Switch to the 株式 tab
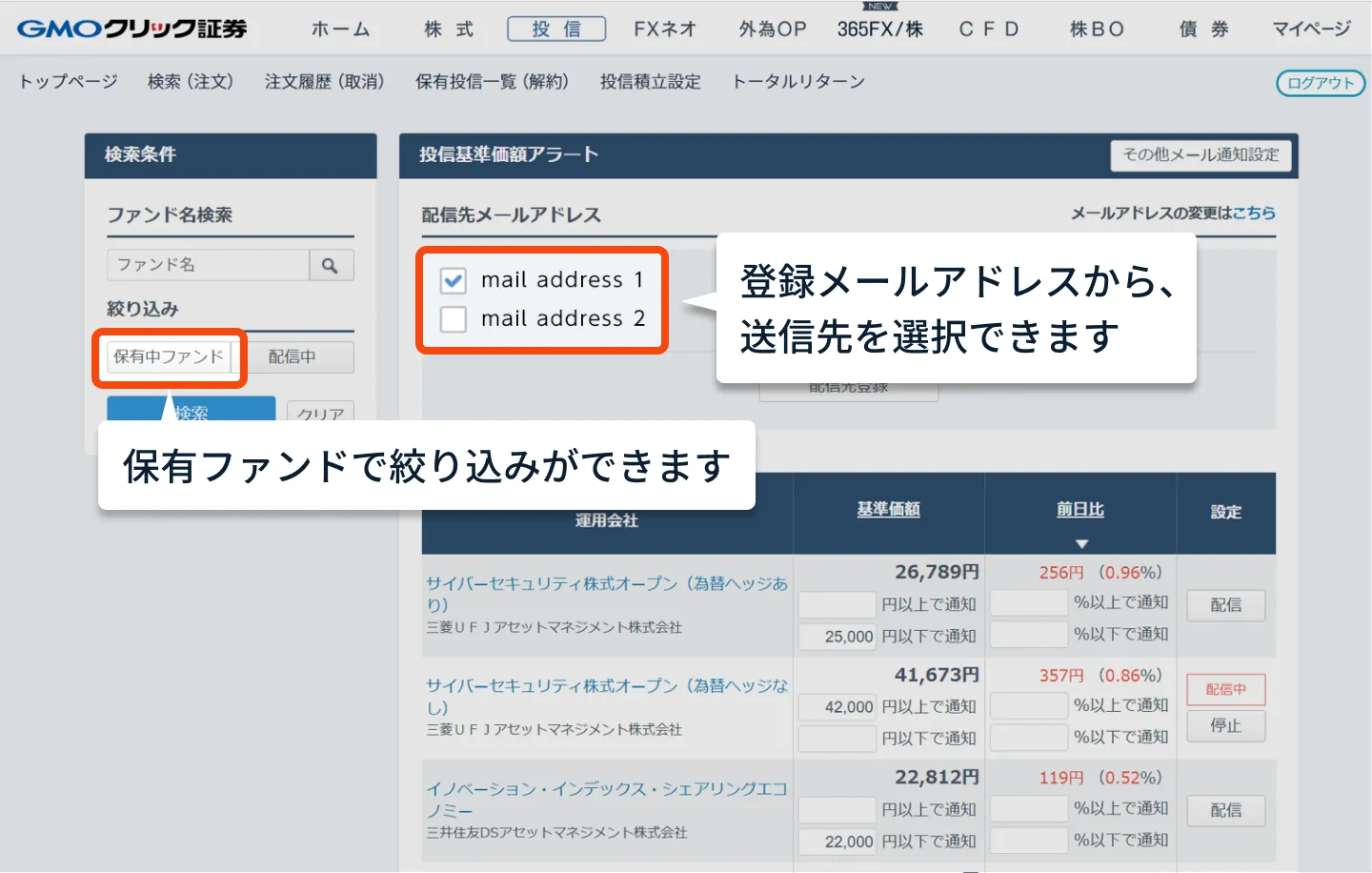The image size is (1372, 873). (447, 29)
